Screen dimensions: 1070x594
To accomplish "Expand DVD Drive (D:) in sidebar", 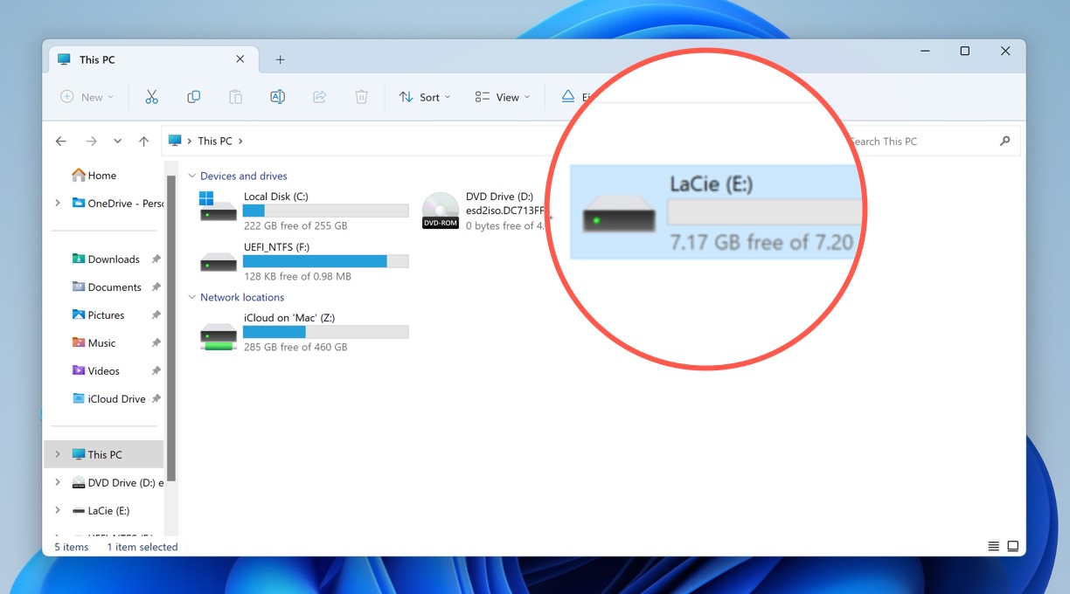I will click(x=58, y=482).
